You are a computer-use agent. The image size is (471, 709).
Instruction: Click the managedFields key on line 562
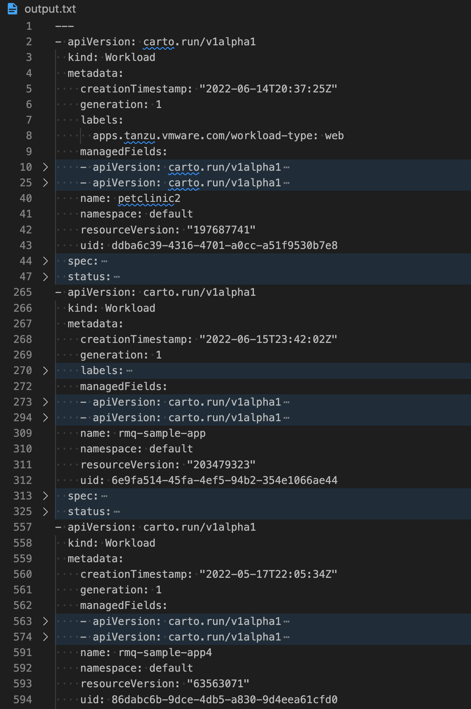[x=124, y=605]
